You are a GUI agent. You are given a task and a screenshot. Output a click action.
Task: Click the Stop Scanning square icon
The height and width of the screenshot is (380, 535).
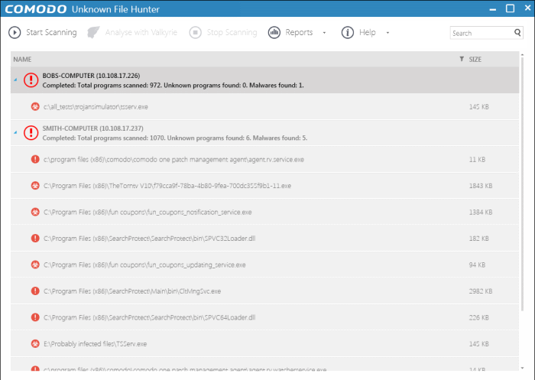[x=196, y=32]
